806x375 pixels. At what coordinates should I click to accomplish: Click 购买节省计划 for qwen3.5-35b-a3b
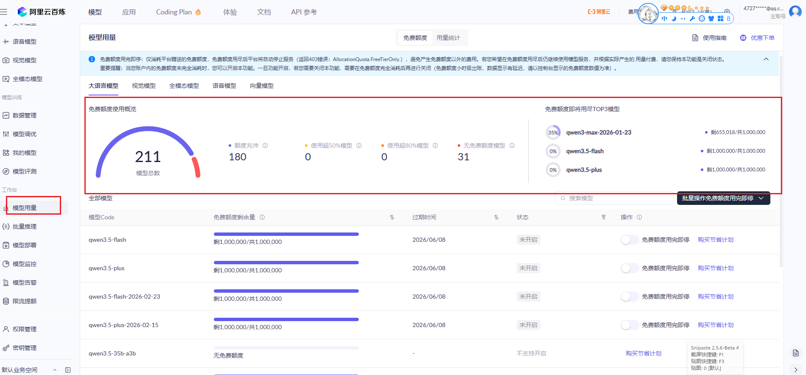click(644, 353)
